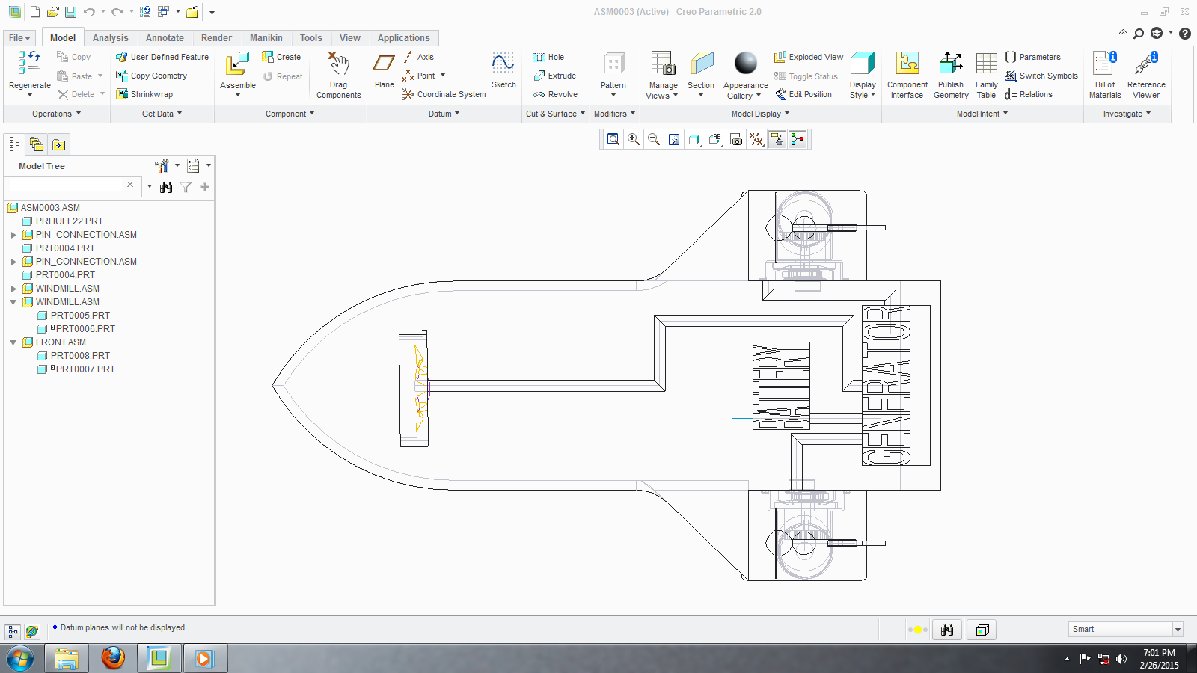
Task: Open file with the folder icon
Action: click(52, 12)
